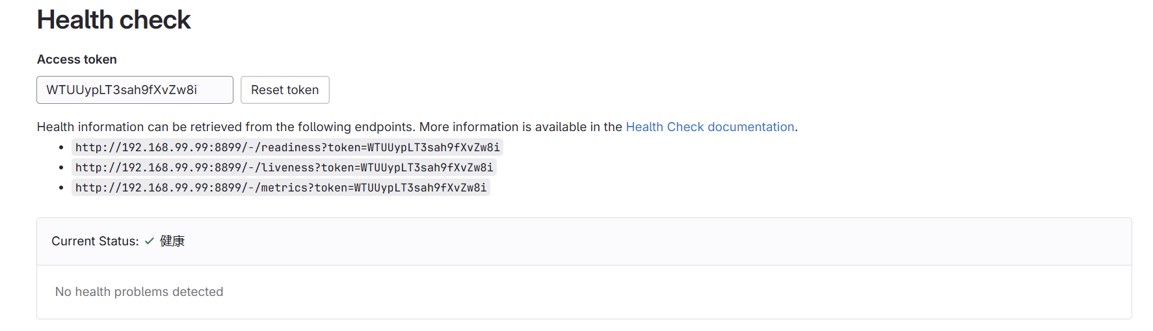Open the Health Check documentation link
This screenshot has height=331, width=1153.
pyautogui.click(x=709, y=127)
